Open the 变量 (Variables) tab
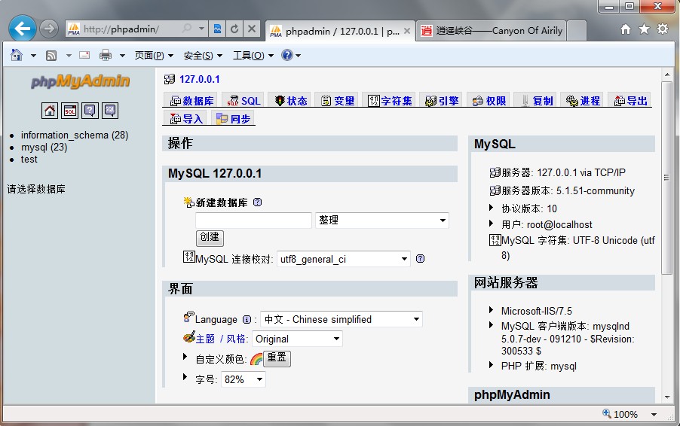Image resolution: width=680 pixels, height=426 pixels. (x=338, y=100)
